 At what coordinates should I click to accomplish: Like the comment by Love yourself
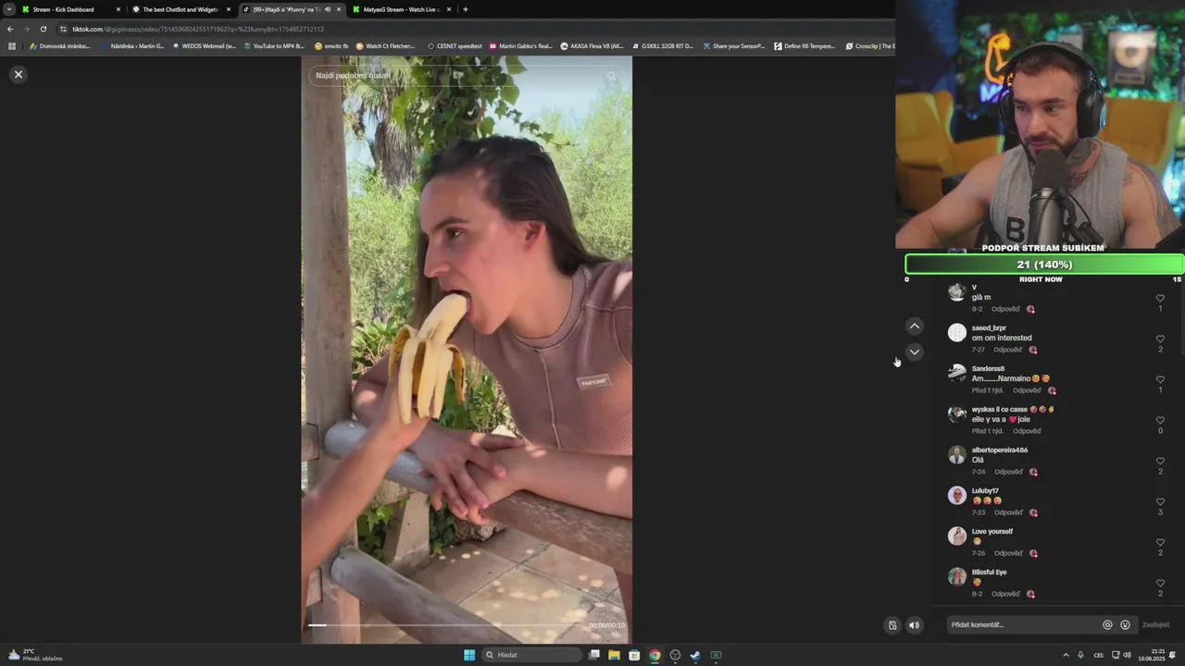point(1160,542)
